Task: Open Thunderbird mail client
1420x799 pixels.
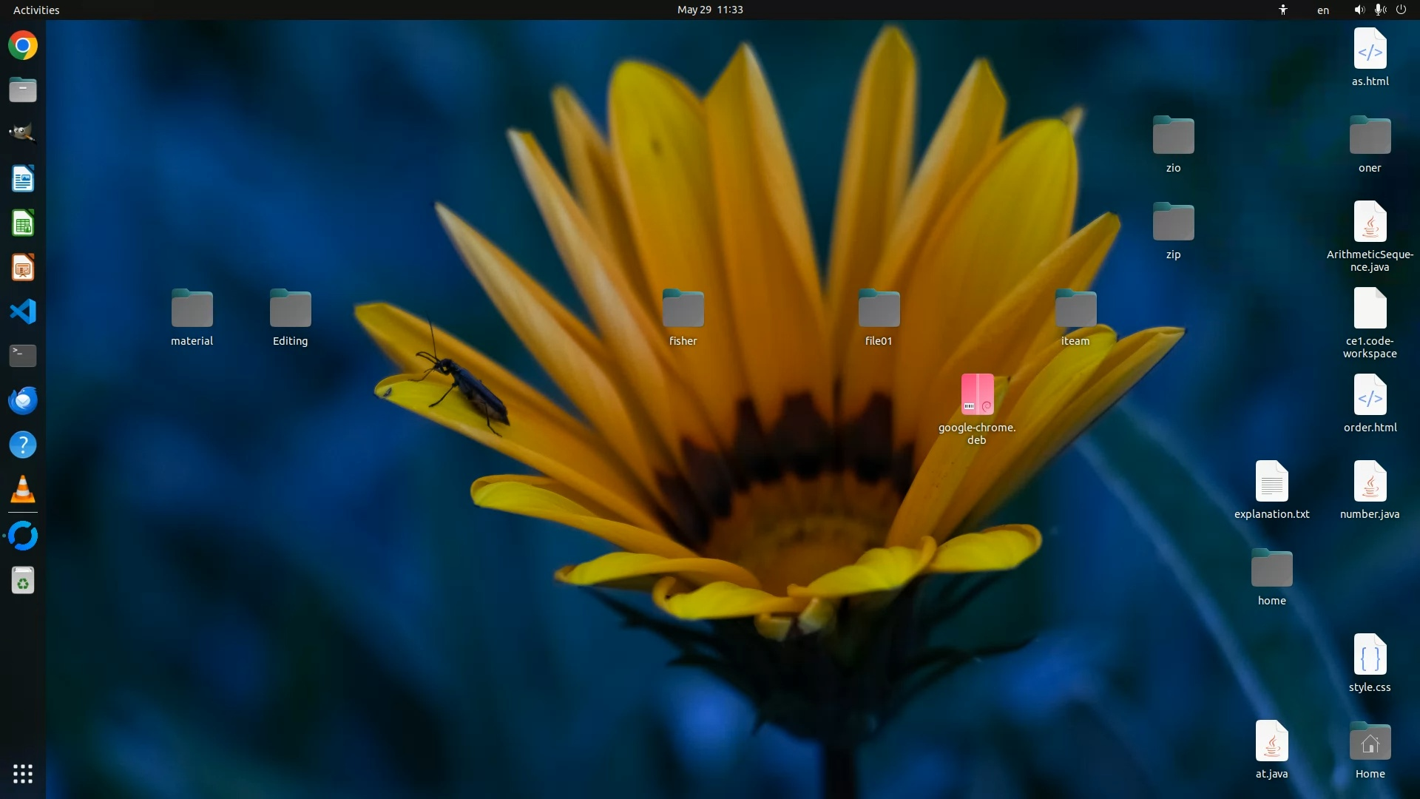Action: click(x=23, y=400)
